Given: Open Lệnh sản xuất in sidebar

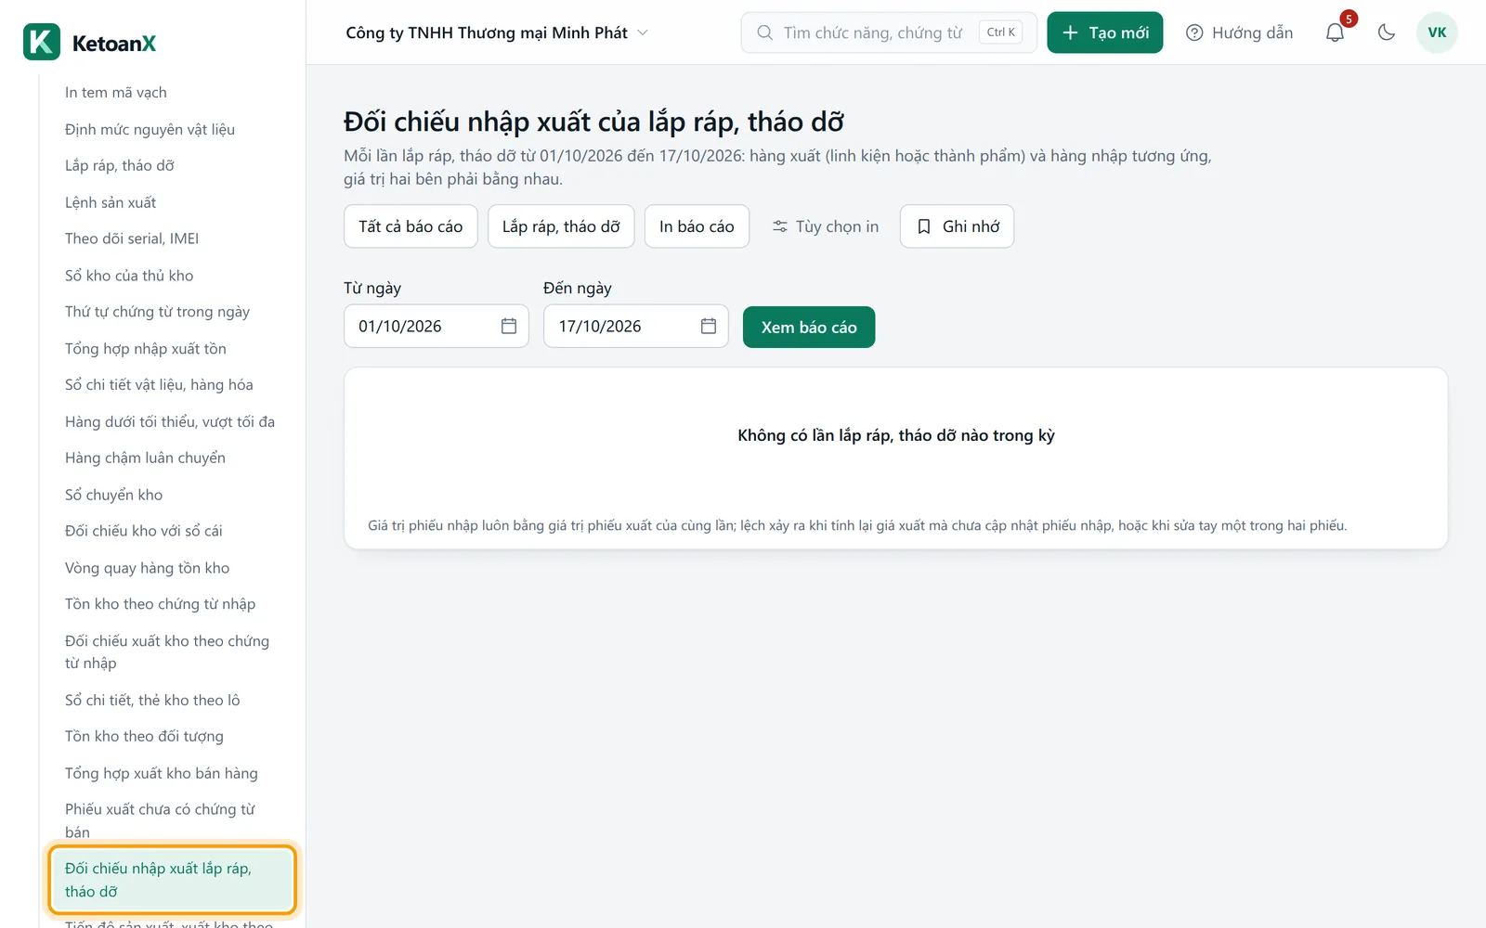Looking at the screenshot, I should click(x=111, y=202).
